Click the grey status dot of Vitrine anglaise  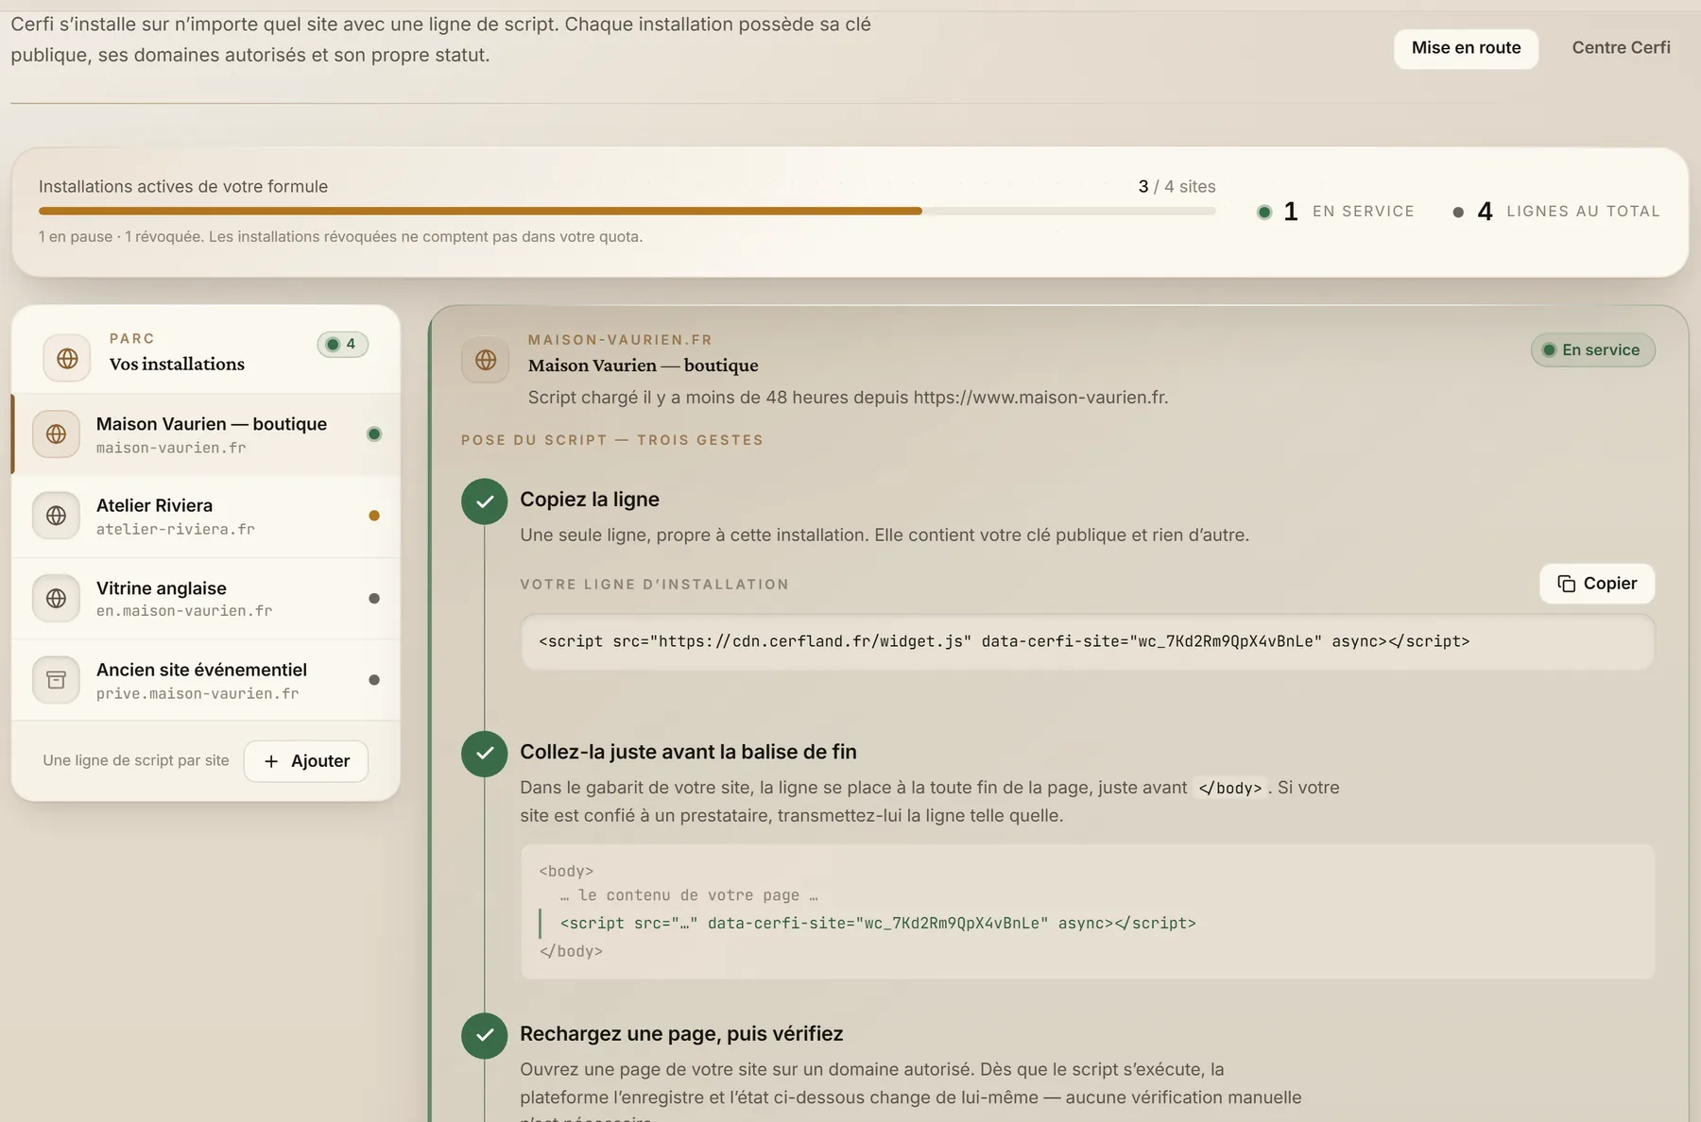point(374,599)
